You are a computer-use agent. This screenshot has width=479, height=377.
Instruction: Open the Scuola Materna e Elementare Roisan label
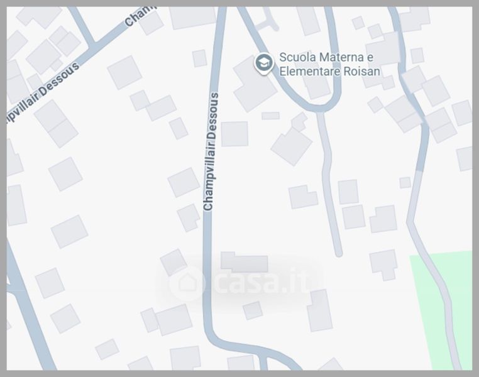329,64
